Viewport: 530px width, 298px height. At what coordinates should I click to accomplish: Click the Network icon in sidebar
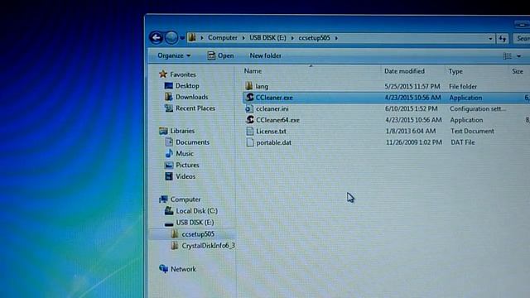coord(164,268)
